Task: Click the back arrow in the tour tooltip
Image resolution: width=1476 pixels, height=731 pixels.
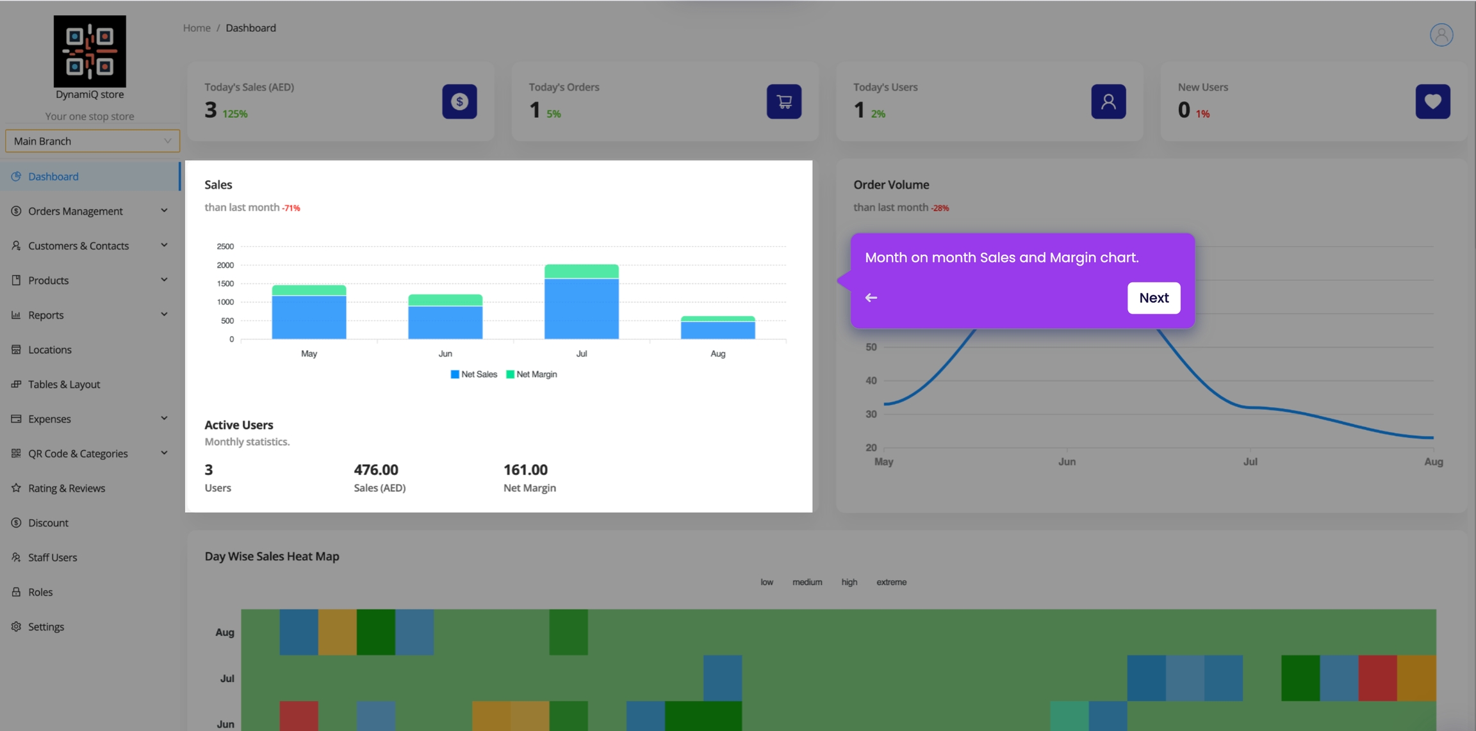Action: pos(871,298)
